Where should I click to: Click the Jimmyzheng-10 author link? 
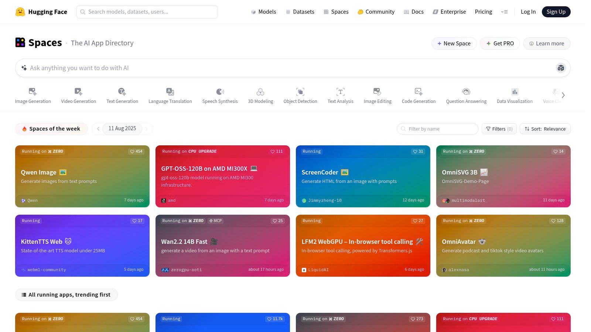322,200
